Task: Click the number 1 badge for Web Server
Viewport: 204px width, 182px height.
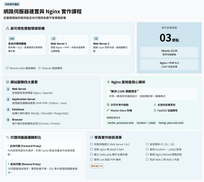Action: point(8,89)
